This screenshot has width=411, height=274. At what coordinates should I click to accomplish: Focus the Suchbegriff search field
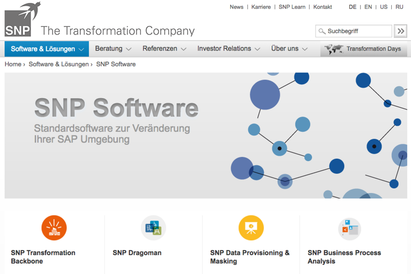[x=354, y=31]
